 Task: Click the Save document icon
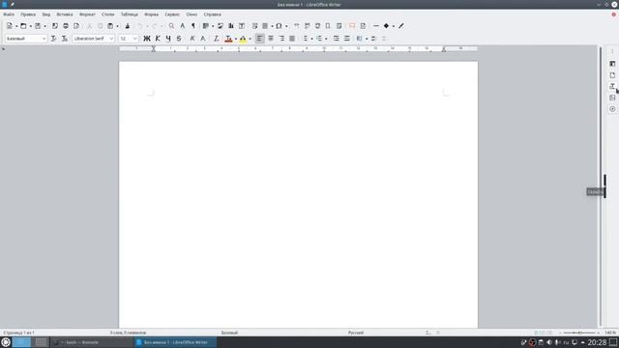tap(38, 26)
